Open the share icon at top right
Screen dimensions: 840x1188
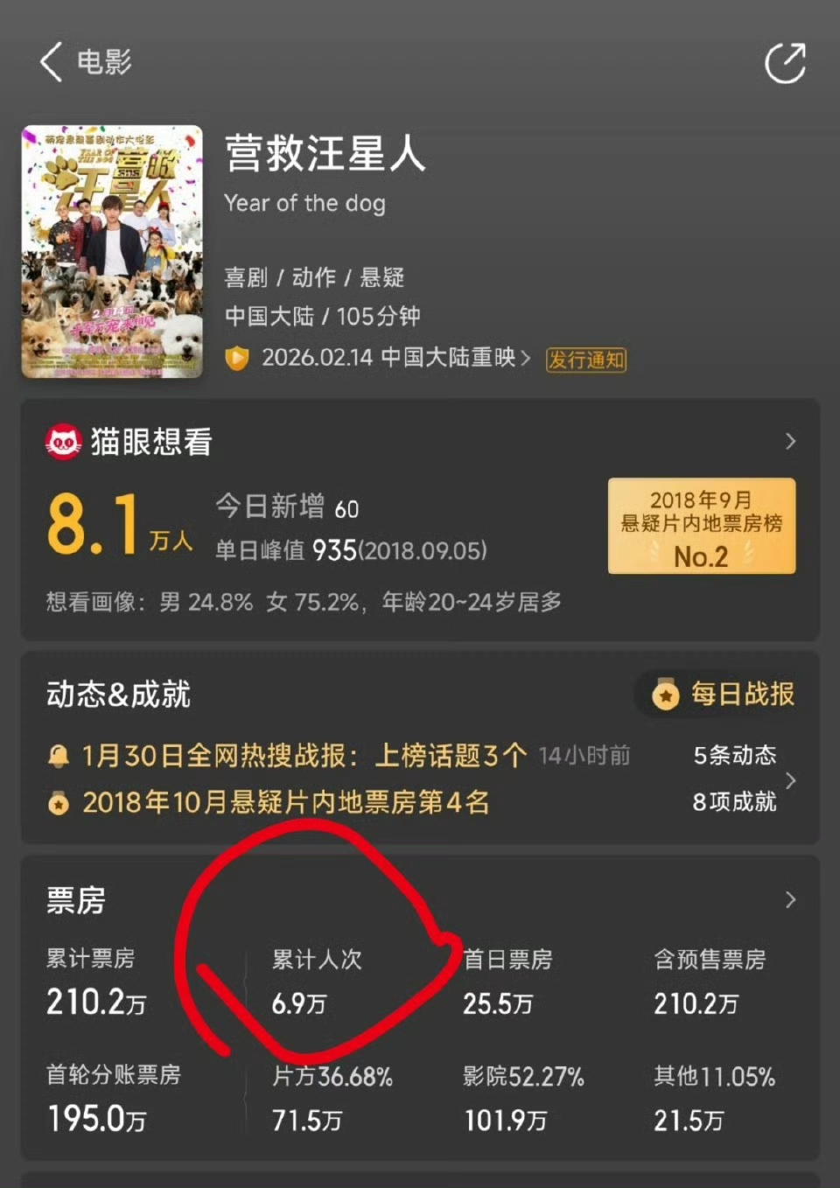coord(785,63)
